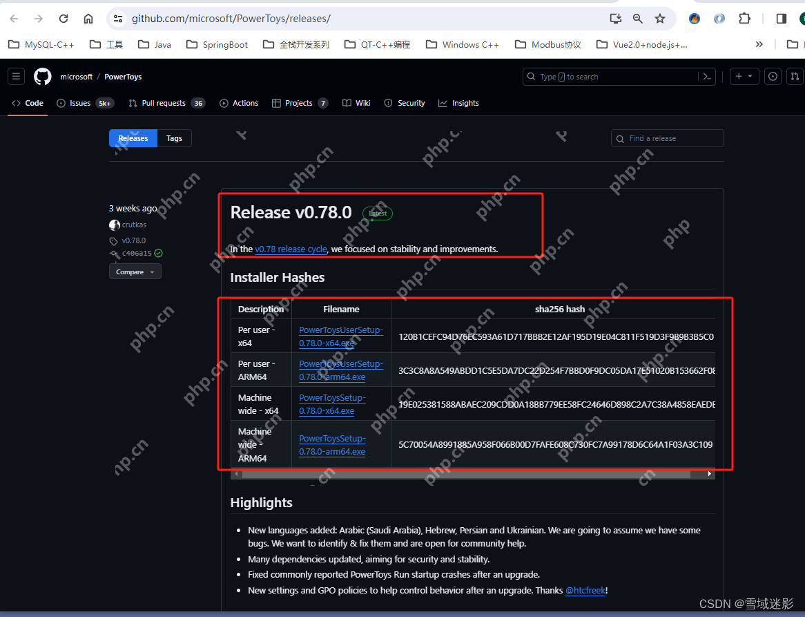
Task: Open the pull requests icon in header
Action: (x=794, y=77)
